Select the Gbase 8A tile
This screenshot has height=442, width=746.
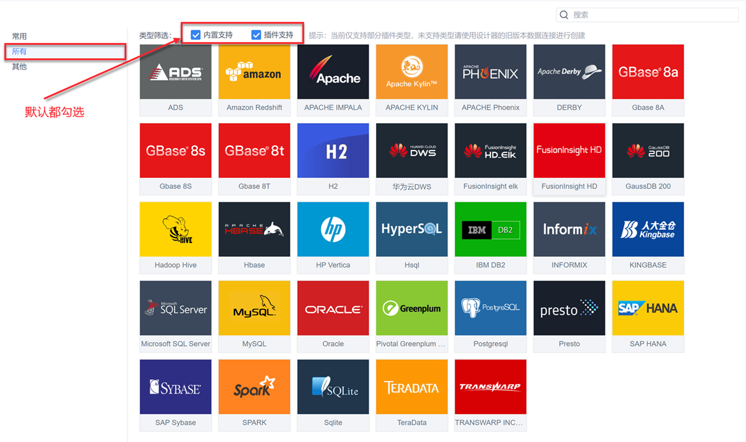(648, 80)
